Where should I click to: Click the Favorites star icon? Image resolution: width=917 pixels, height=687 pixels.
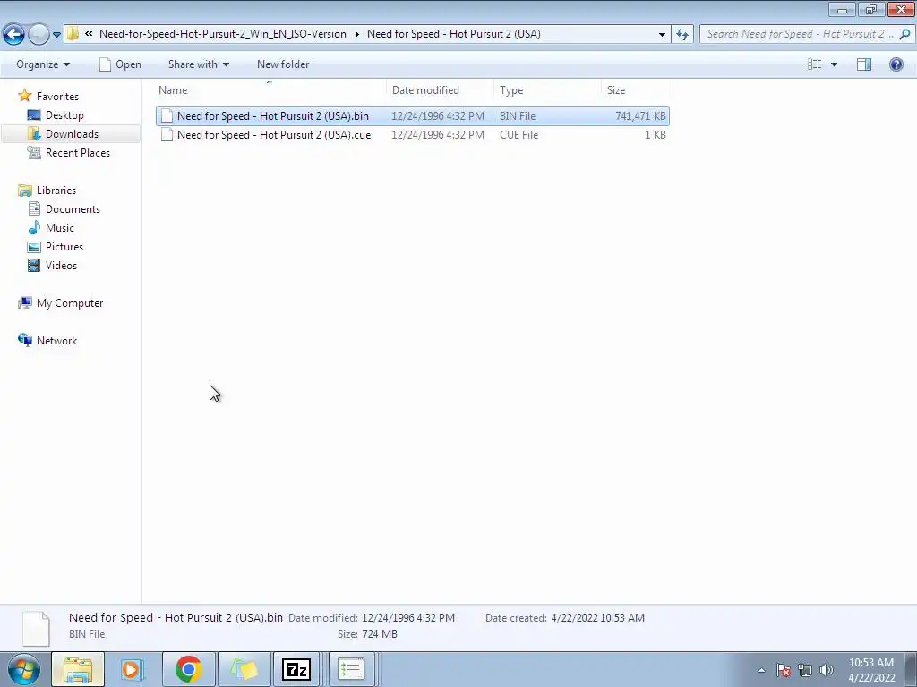(24, 96)
